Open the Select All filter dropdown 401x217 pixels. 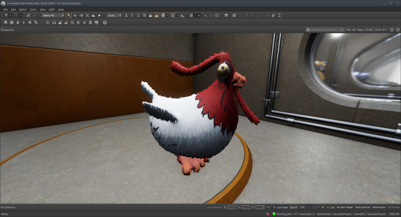[53, 15]
